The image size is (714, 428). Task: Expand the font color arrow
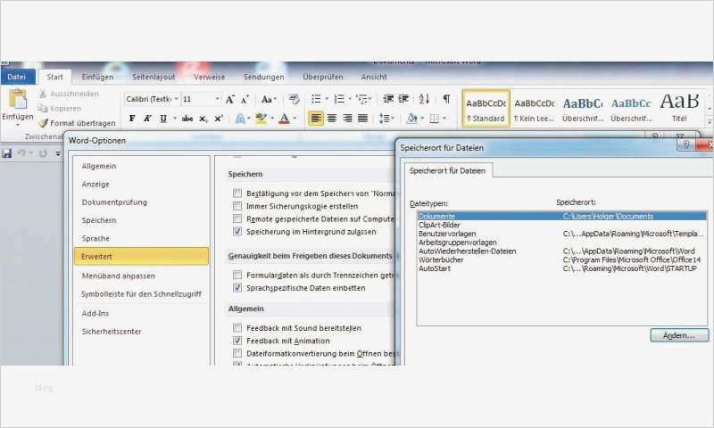(x=295, y=119)
